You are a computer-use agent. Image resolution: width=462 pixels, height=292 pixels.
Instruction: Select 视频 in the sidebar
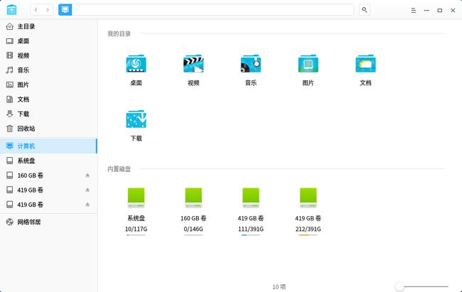pos(48,55)
